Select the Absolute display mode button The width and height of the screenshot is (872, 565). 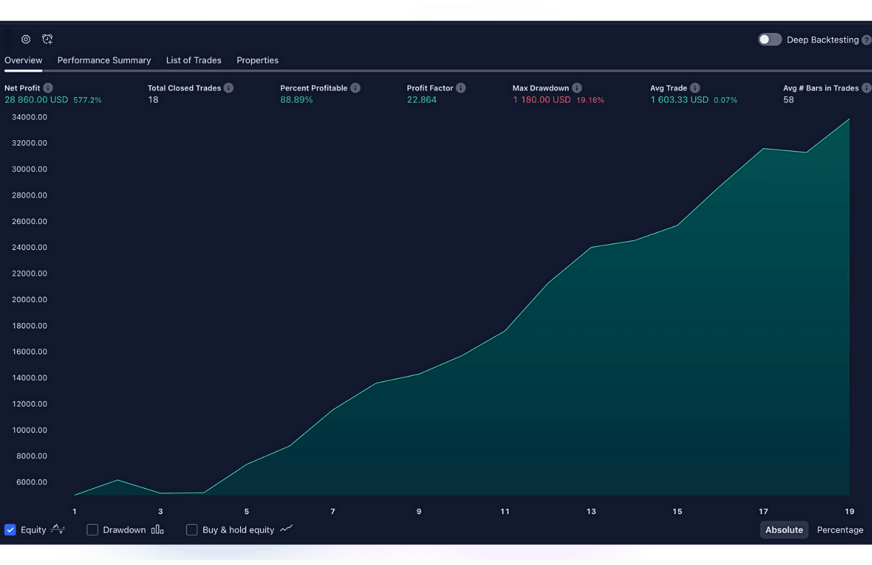coord(784,529)
